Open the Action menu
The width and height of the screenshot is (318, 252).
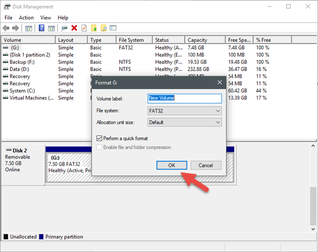(x=26, y=18)
